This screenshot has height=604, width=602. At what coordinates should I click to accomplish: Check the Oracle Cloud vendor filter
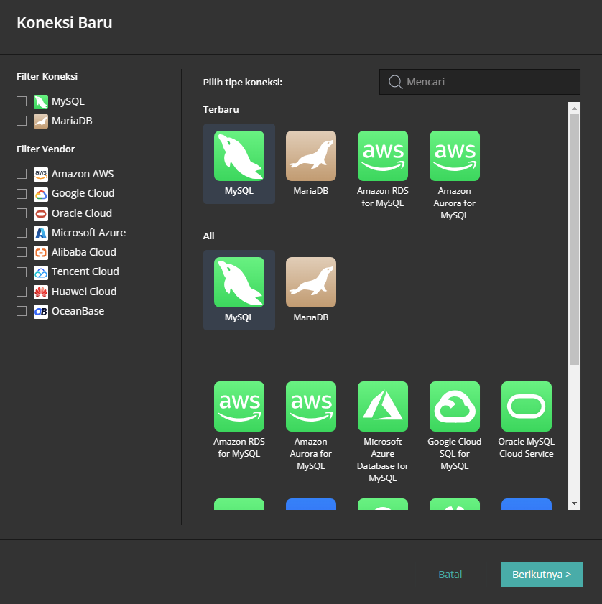[x=22, y=213]
